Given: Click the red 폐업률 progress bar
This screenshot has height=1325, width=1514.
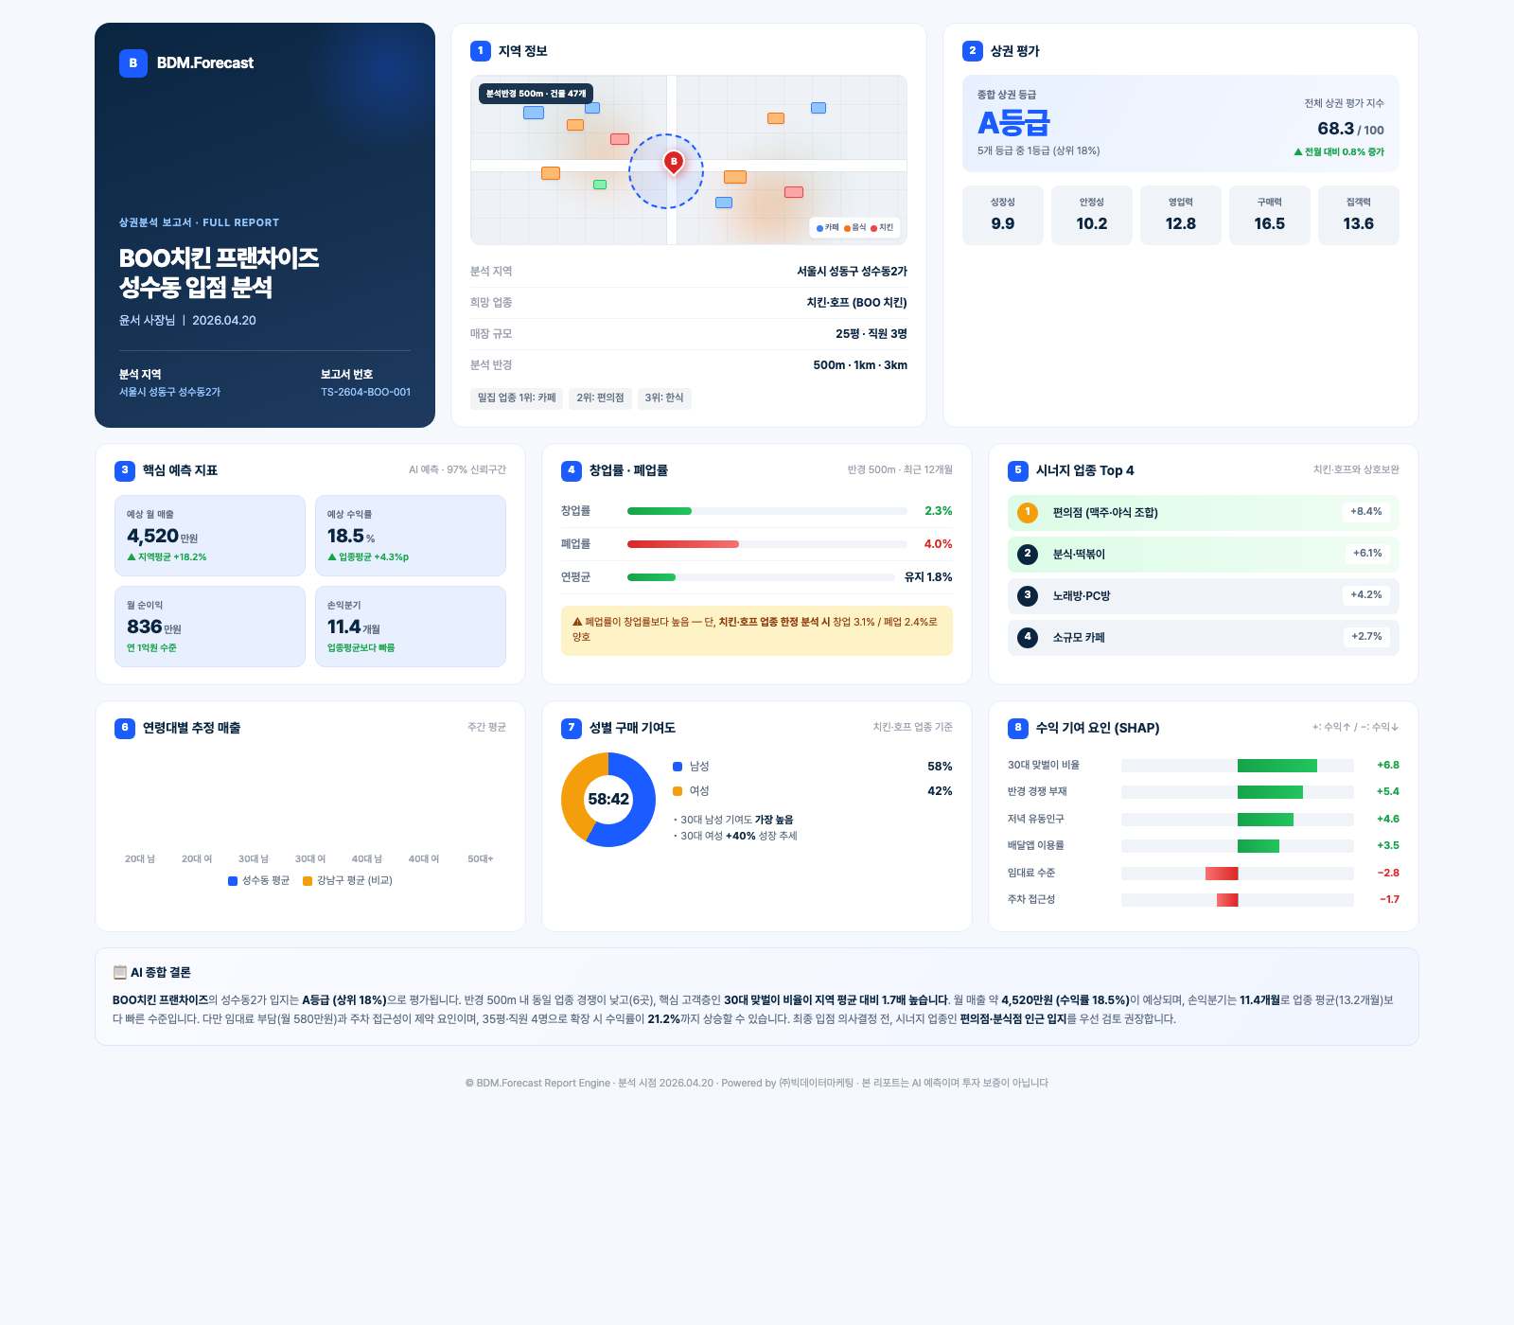Looking at the screenshot, I should tap(683, 544).
